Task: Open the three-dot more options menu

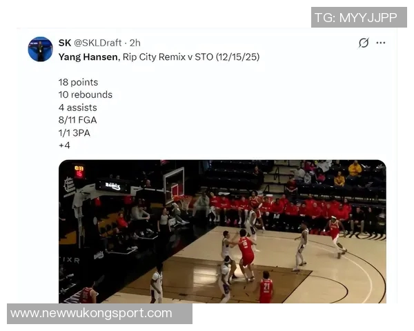Action: tap(380, 43)
